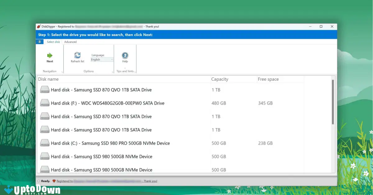Click the hard disk icon beside drive C: Samsung 980 PRO
373x195 pixels.
point(44,142)
